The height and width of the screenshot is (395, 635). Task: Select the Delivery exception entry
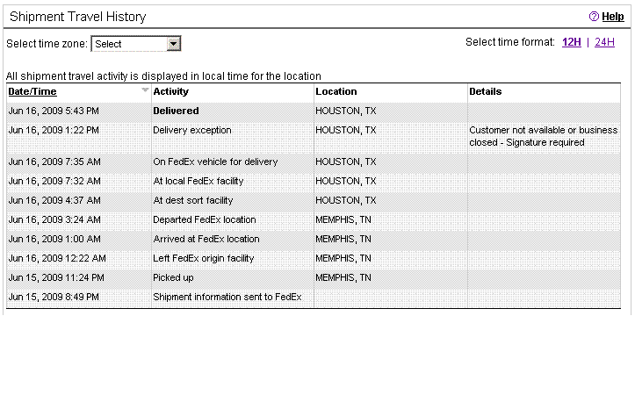192,130
